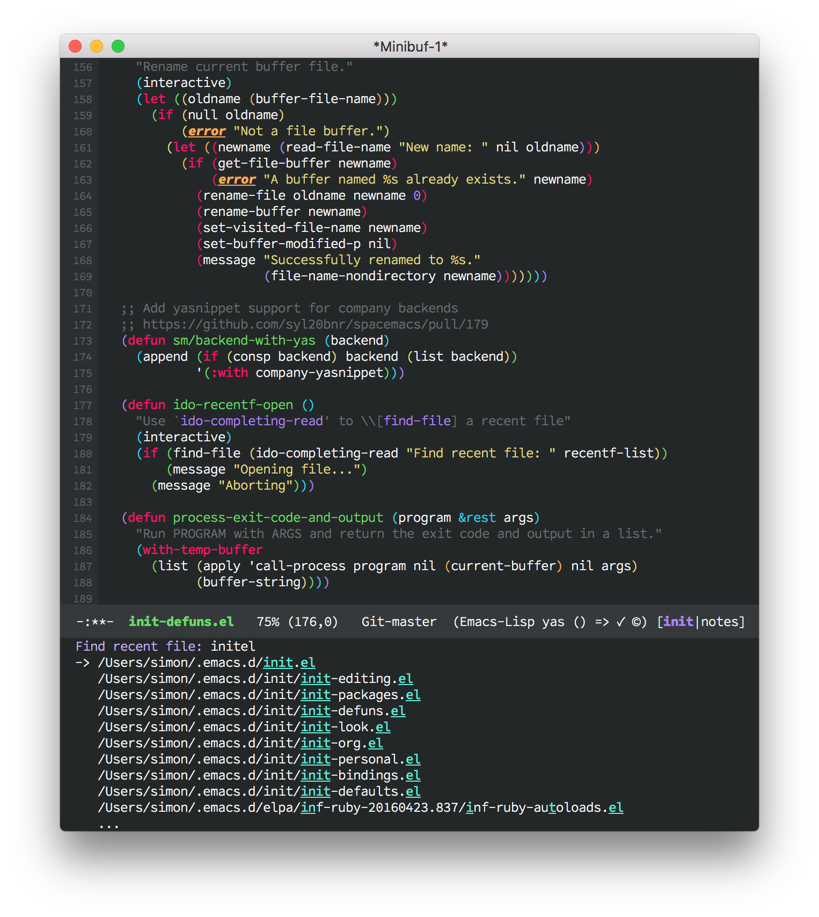Click the *Minibuf-1* window title
This screenshot has width=819, height=917.
pos(410,47)
